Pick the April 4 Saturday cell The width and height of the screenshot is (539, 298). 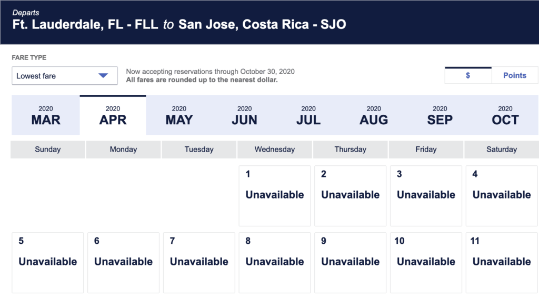point(502,196)
